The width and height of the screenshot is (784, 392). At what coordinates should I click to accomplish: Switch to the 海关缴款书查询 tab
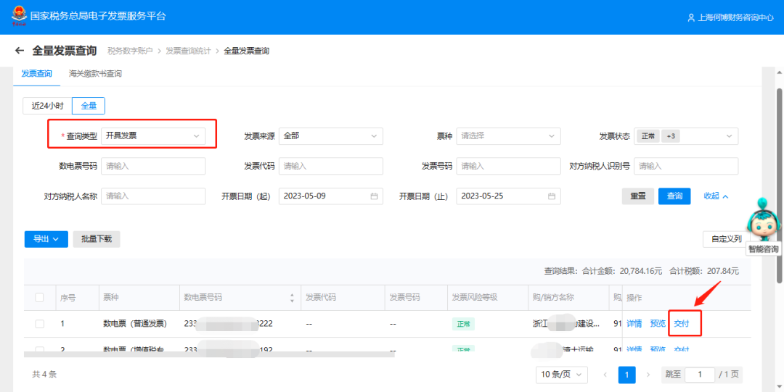95,74
